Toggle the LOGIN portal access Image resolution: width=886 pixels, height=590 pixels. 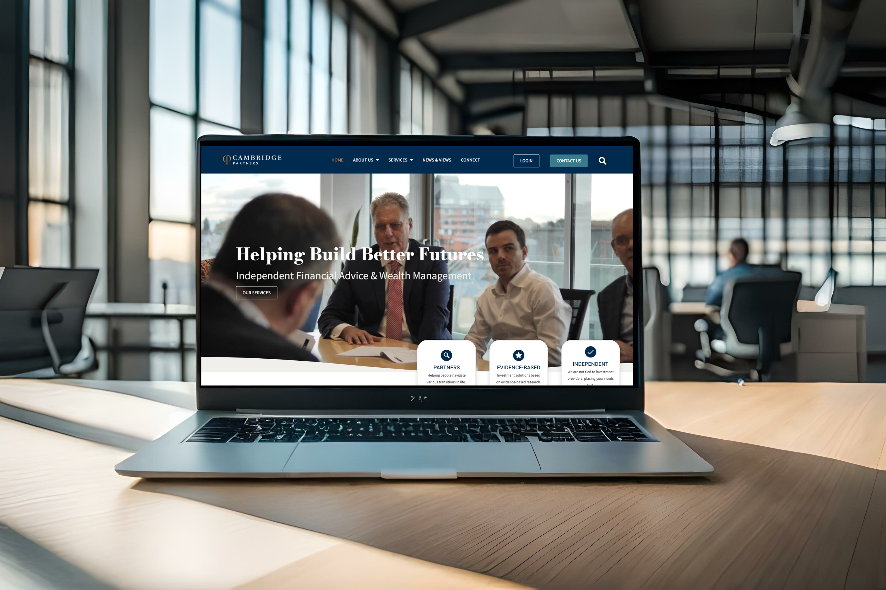tap(525, 160)
